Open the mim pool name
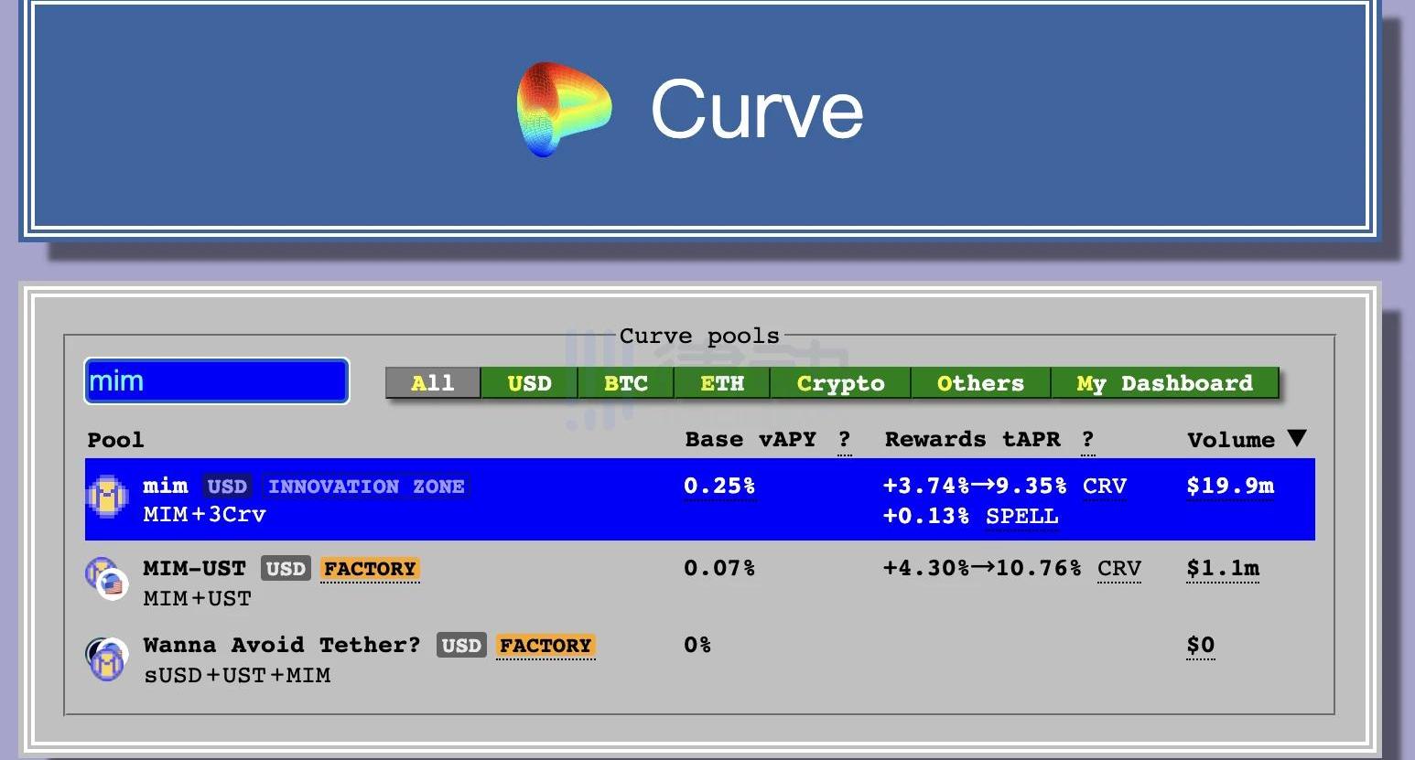This screenshot has height=760, width=1415. (166, 486)
